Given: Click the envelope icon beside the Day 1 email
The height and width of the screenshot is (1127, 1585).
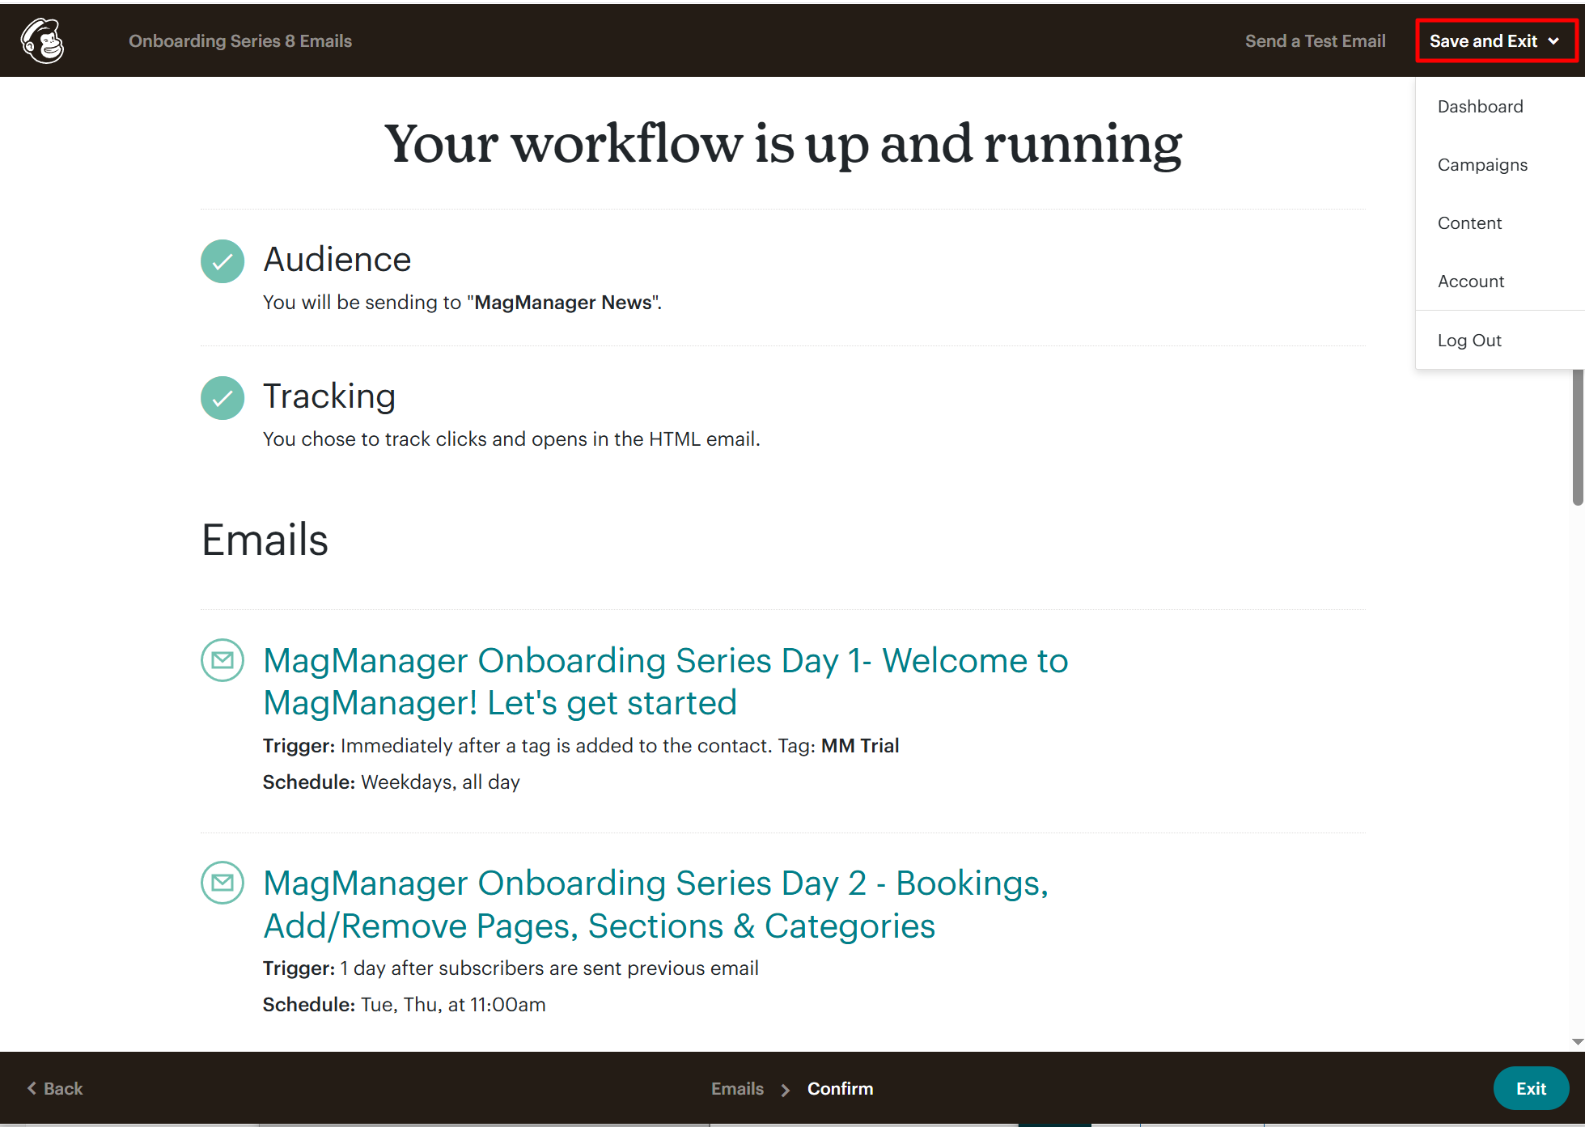Looking at the screenshot, I should [x=222, y=660].
